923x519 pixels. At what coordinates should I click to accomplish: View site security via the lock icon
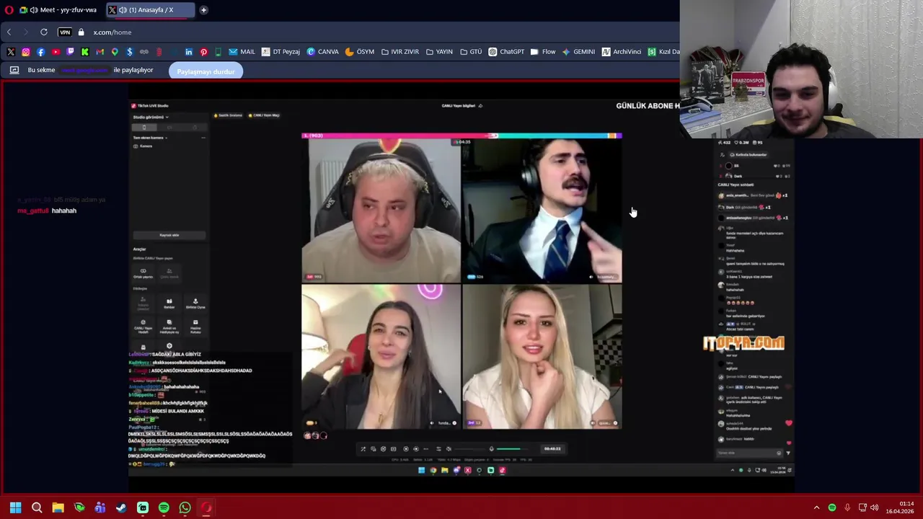click(x=81, y=32)
